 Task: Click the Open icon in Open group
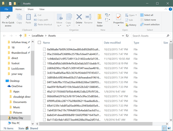127,15
